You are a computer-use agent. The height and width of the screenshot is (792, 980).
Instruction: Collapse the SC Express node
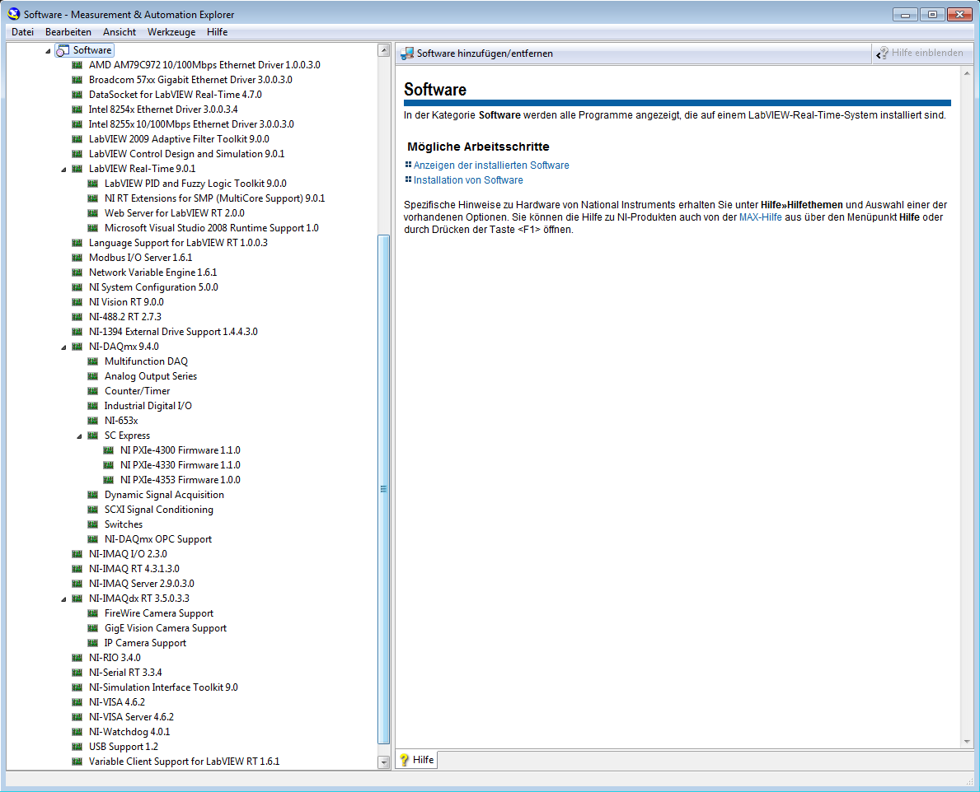(x=79, y=436)
